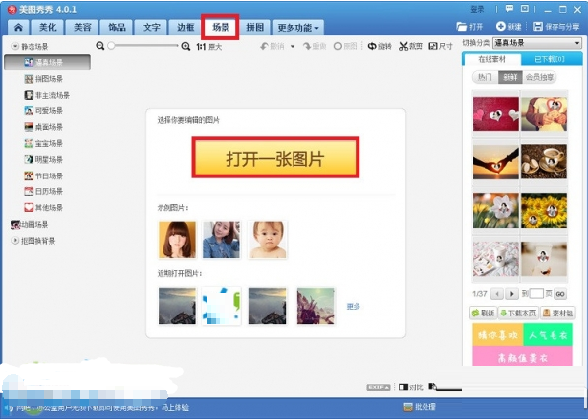
Task: Select the 新鲜 filter toggle
Action: (x=510, y=77)
